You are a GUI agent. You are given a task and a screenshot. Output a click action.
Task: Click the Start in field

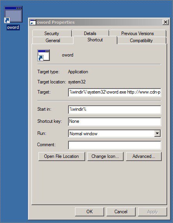tap(115, 110)
